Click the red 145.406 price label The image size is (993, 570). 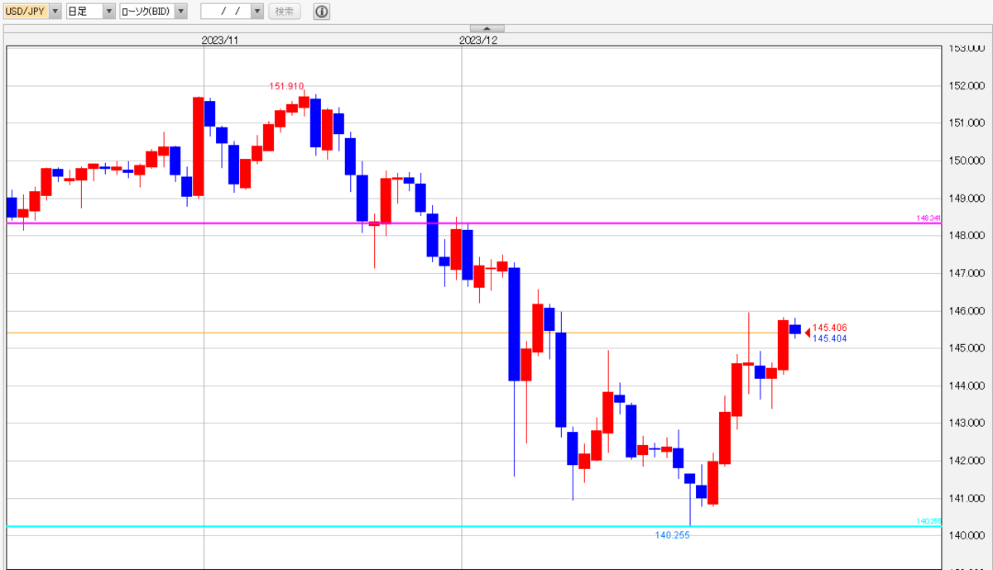[829, 328]
